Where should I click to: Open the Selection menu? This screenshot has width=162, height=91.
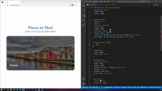95,2
